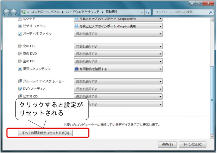Click the DVD オーディオ label
The height and width of the screenshot is (153, 217).
34,89
